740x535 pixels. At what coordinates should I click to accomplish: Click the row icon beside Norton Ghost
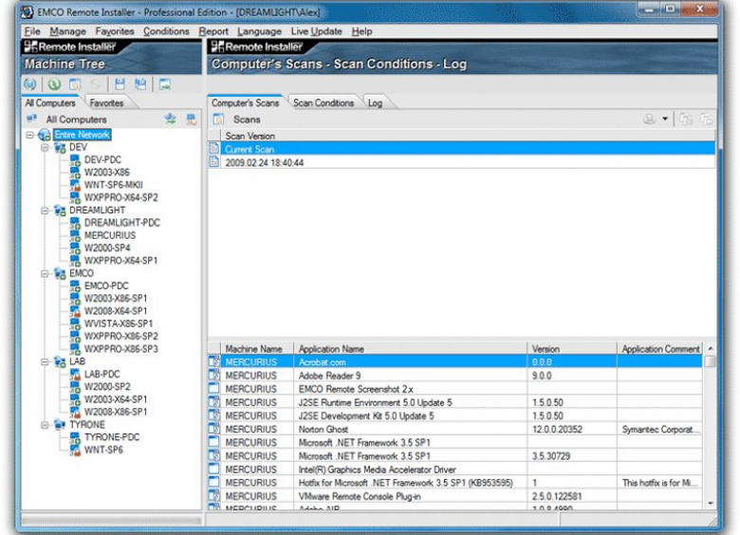pos(214,429)
